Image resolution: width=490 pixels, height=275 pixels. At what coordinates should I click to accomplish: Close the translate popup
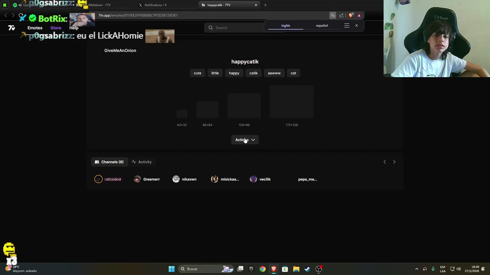[x=356, y=26]
